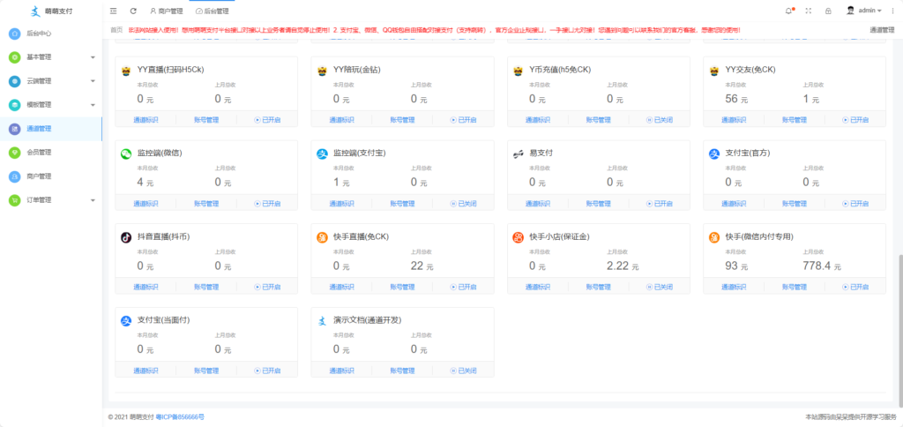
Task: Click the 演示文档(通道开发) icon
Action: pos(323,321)
